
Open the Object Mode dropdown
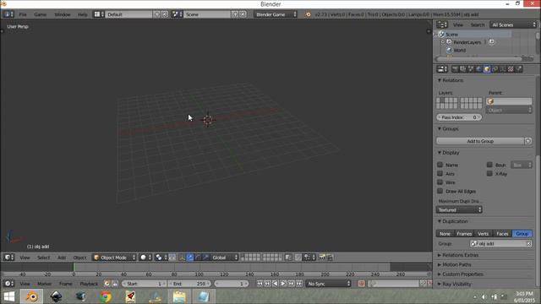(114, 258)
